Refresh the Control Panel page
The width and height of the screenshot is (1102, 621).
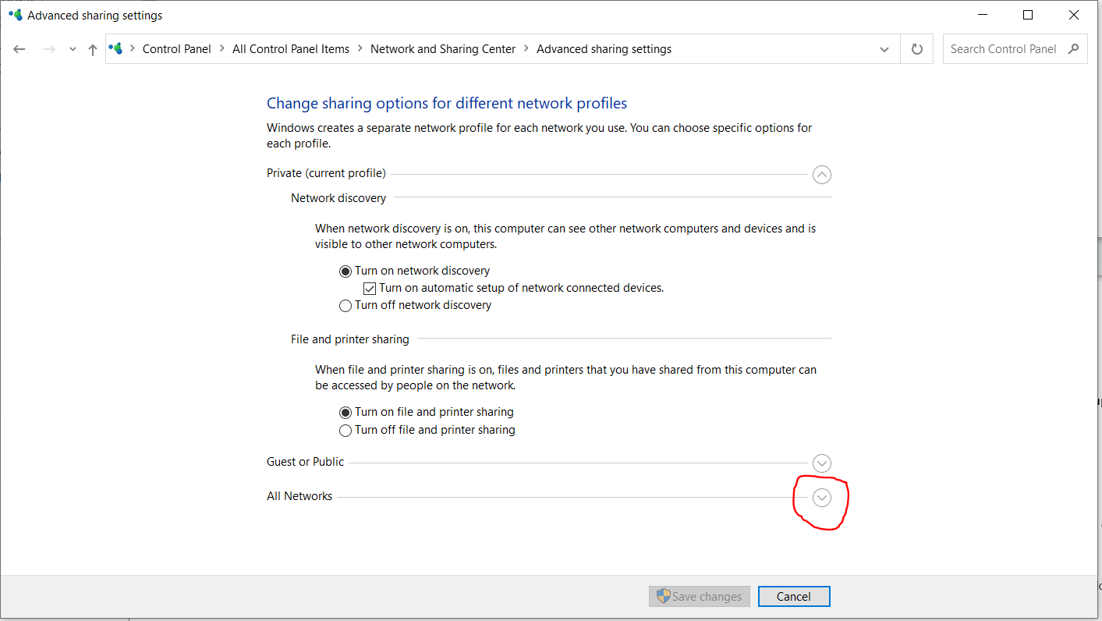click(917, 49)
